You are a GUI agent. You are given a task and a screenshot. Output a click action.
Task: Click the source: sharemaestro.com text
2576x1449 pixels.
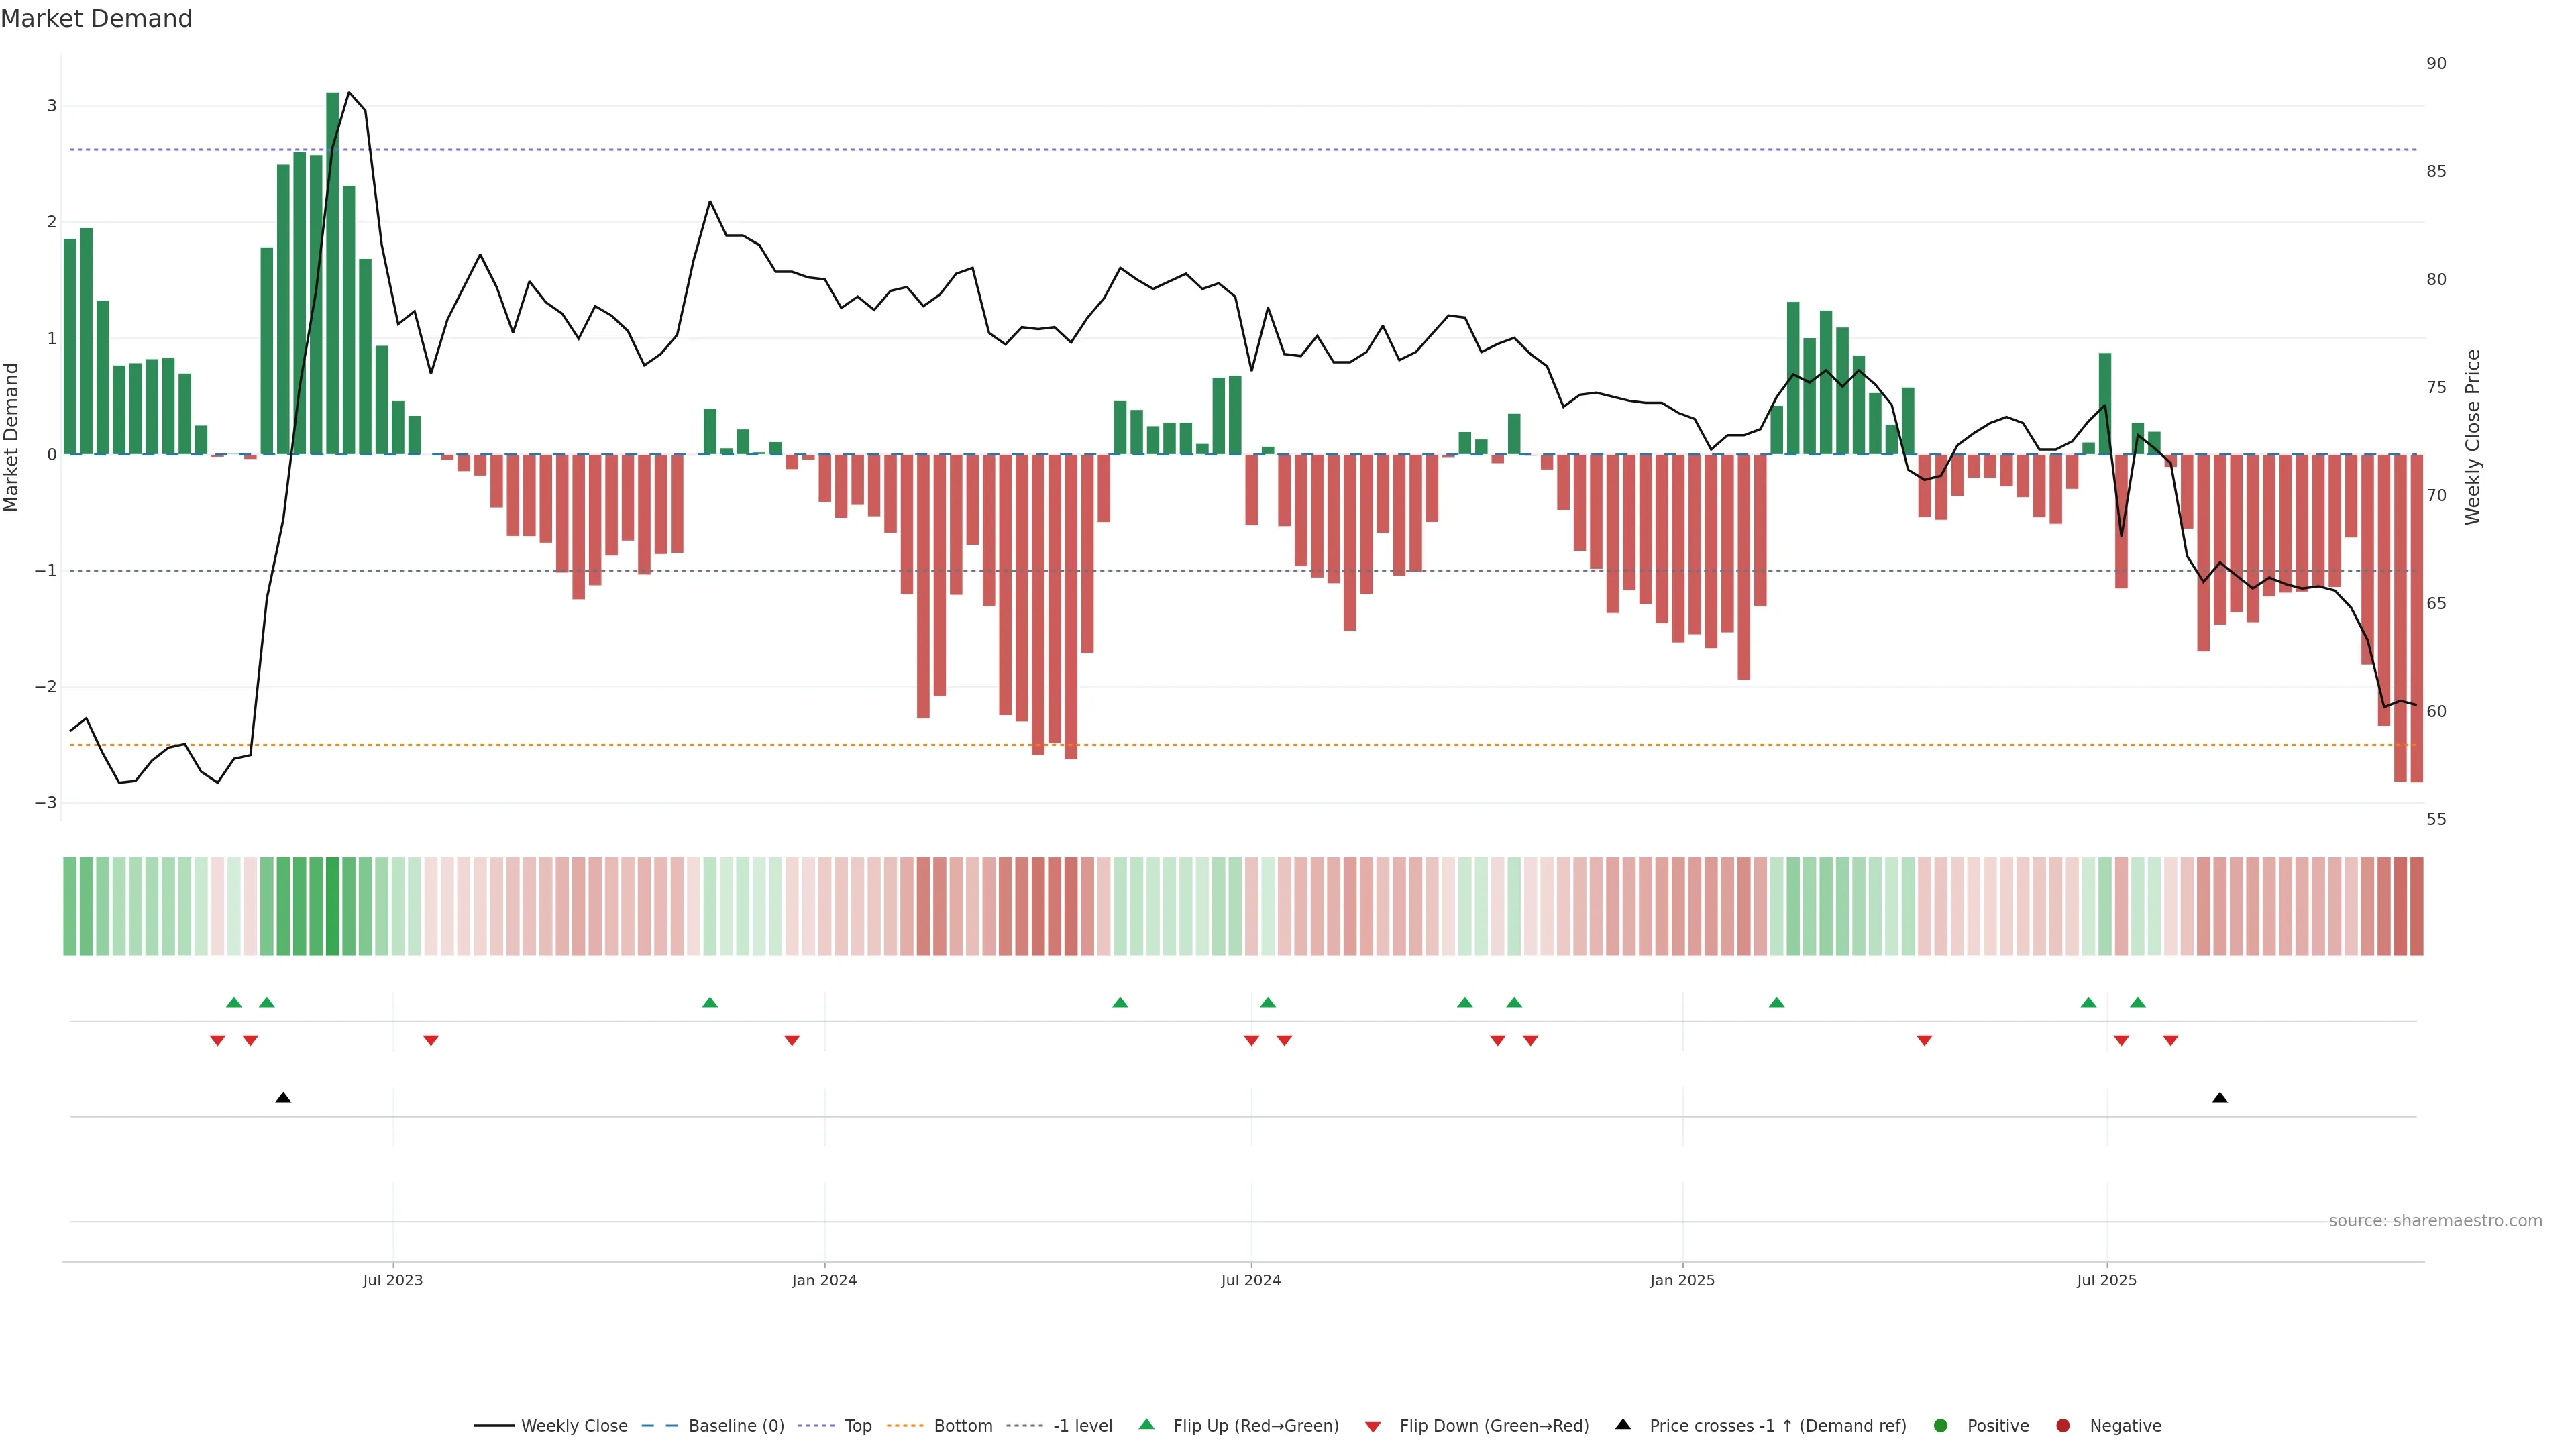(x=2435, y=1220)
